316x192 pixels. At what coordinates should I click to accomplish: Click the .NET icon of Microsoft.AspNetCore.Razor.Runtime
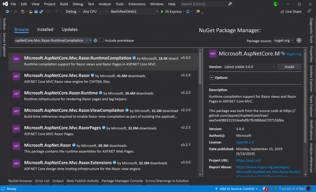click(x=16, y=94)
